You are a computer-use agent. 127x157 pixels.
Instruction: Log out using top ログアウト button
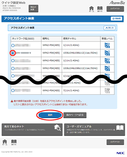pyautogui.click(x=115, y=9)
